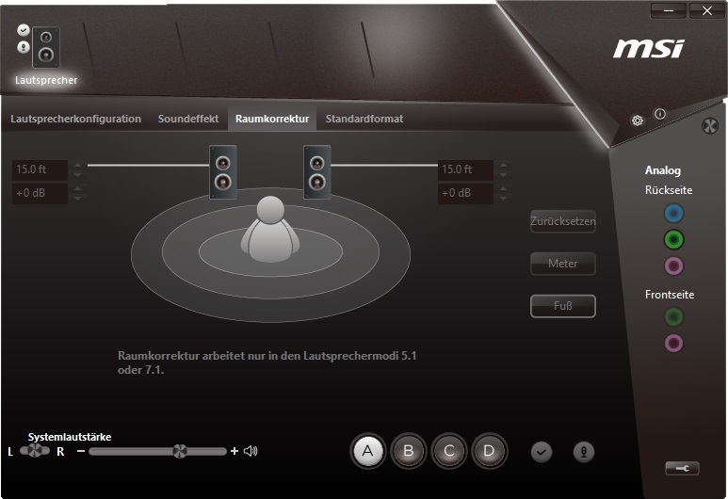Open connector settings with wrench icon
This screenshot has width=728, height=499.
tap(682, 468)
